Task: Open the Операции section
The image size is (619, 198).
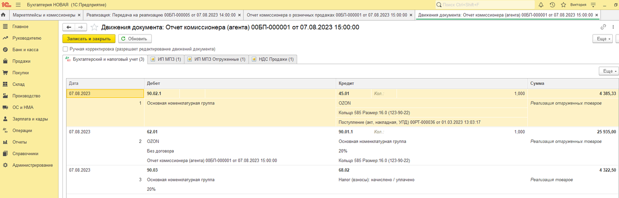Action: (x=22, y=131)
